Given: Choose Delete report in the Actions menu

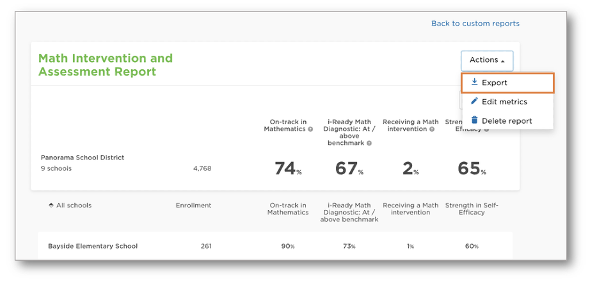Looking at the screenshot, I should point(507,121).
